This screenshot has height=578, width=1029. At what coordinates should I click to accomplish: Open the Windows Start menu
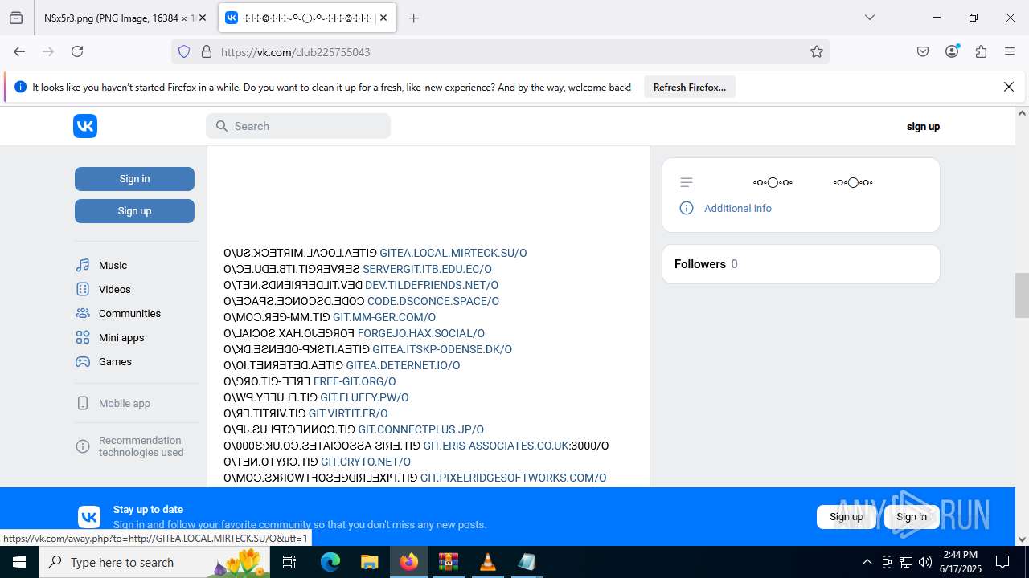pyautogui.click(x=19, y=562)
